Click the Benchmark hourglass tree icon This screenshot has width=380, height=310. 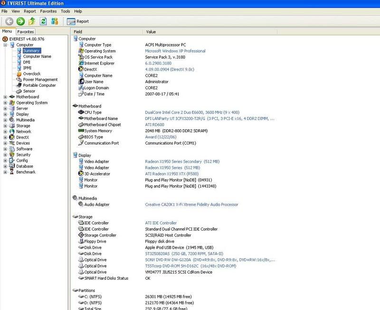point(12,172)
